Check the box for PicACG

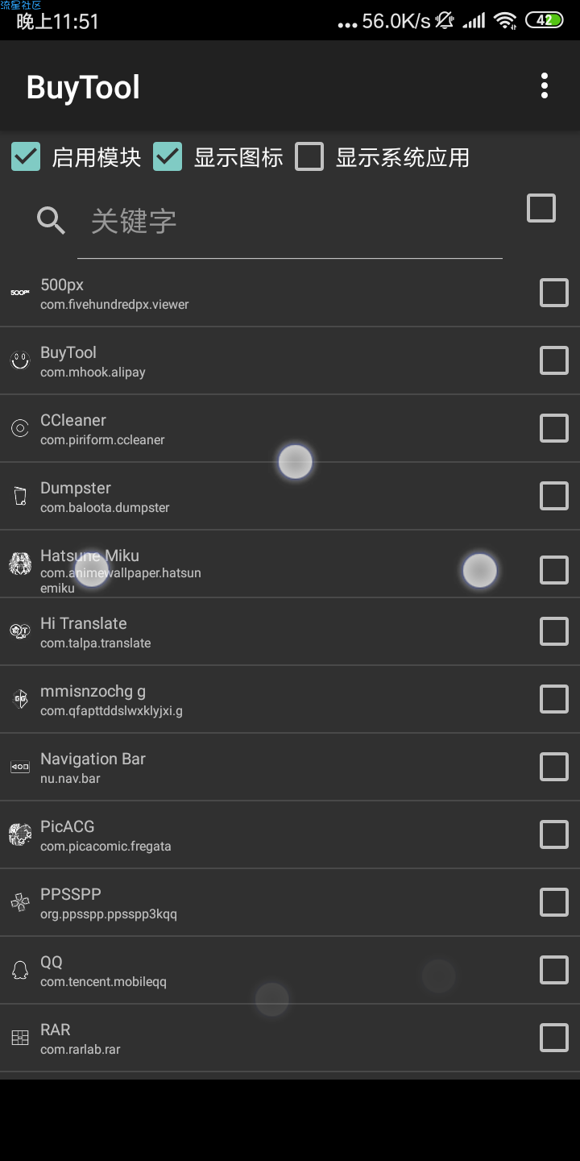point(554,834)
